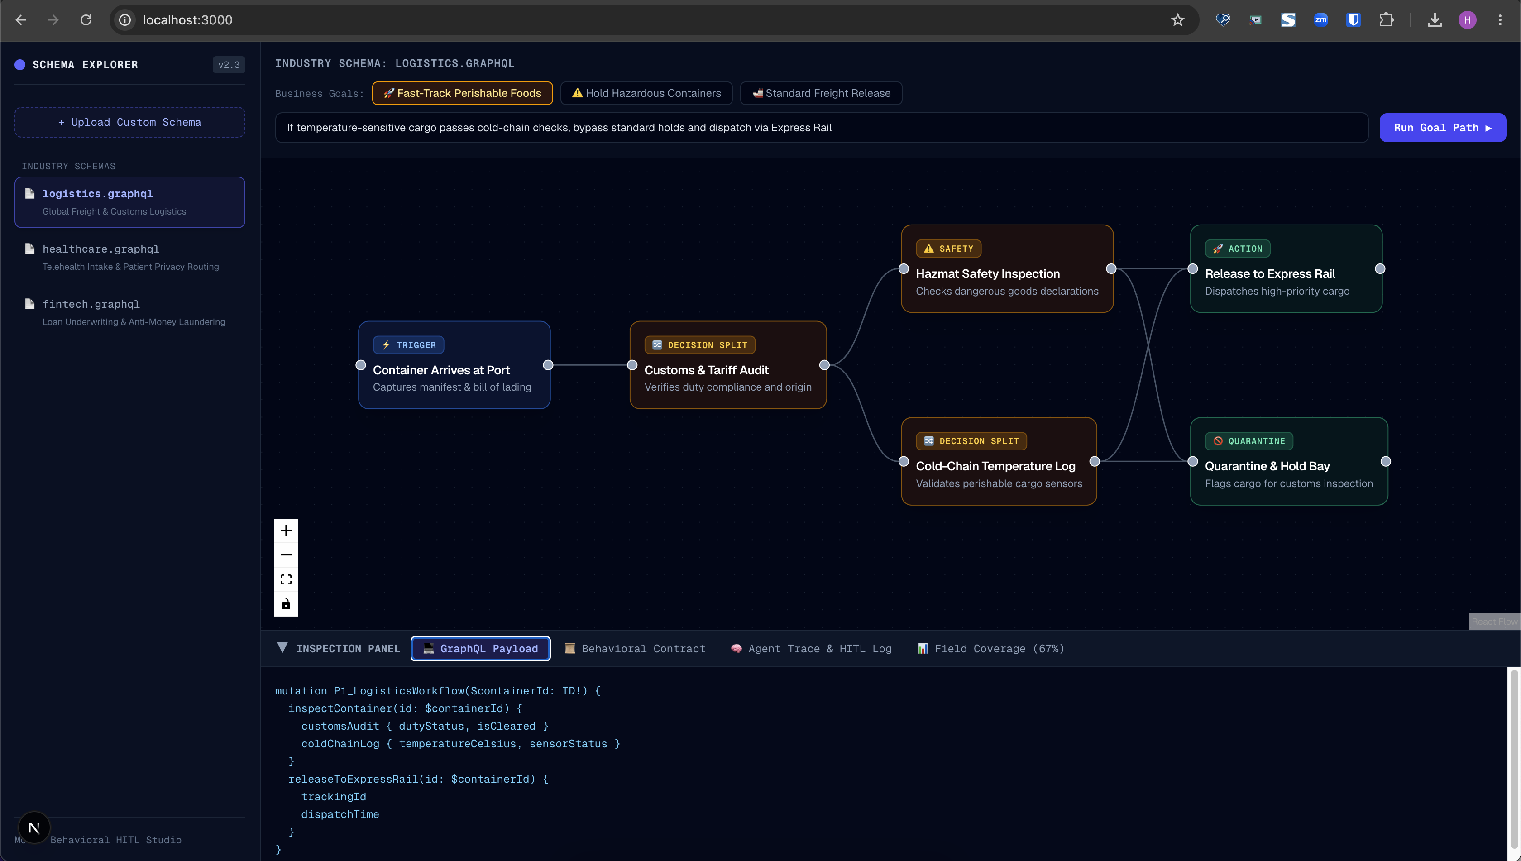Open the profile avatar H
This screenshot has width=1521, height=861.
click(1467, 20)
